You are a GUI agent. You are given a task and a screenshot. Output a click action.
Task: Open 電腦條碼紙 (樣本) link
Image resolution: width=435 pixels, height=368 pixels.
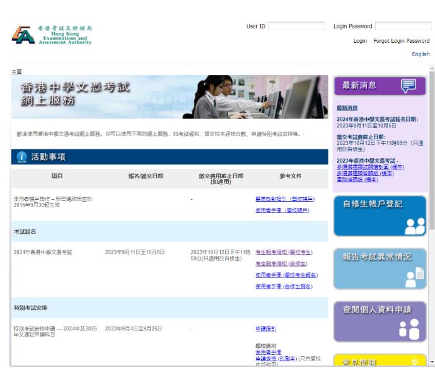point(357,180)
